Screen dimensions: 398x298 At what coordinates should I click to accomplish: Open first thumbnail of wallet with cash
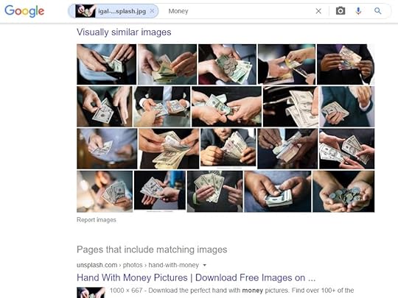point(106,64)
